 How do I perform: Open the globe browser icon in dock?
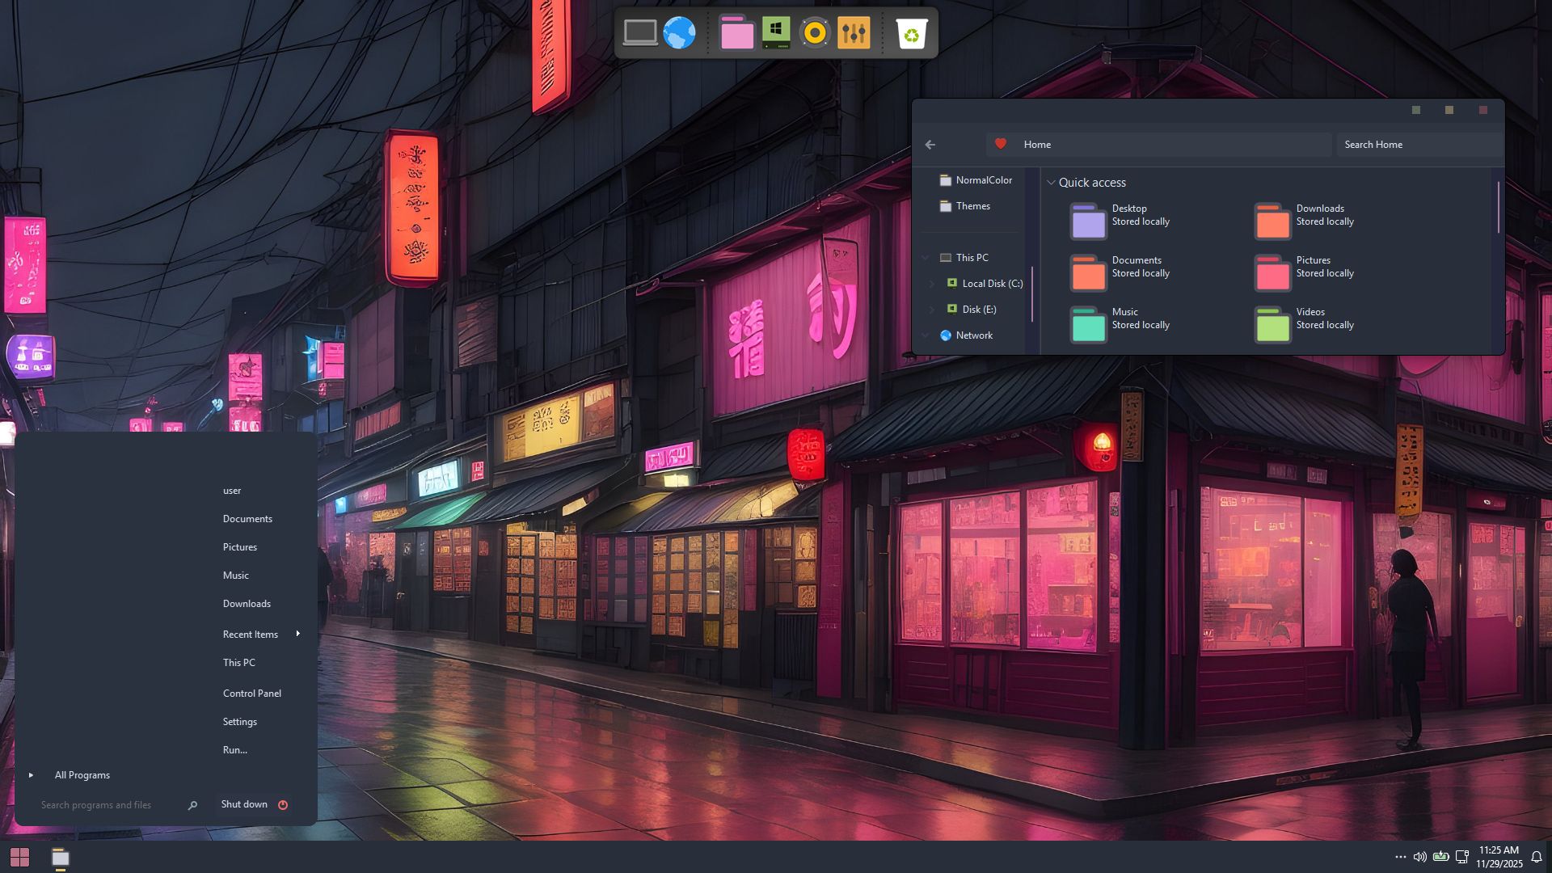[679, 33]
